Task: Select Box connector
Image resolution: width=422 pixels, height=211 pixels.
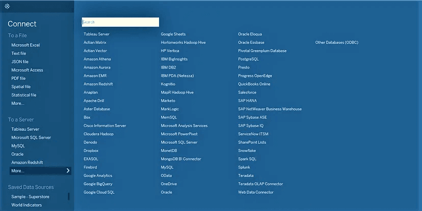Action: [x=87, y=117]
